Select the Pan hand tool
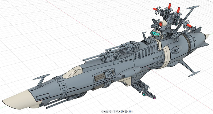This screenshot has height=114, width=213. 110,112
